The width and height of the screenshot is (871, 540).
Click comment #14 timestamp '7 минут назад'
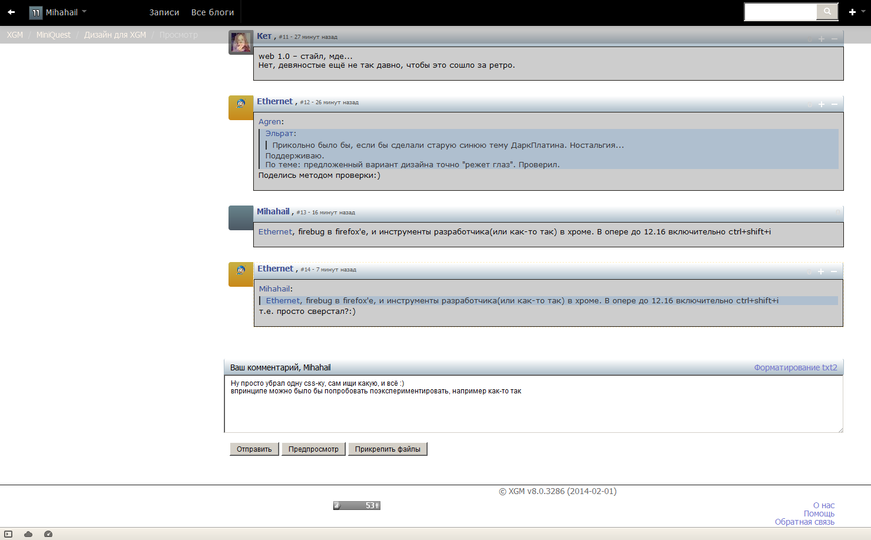click(336, 270)
